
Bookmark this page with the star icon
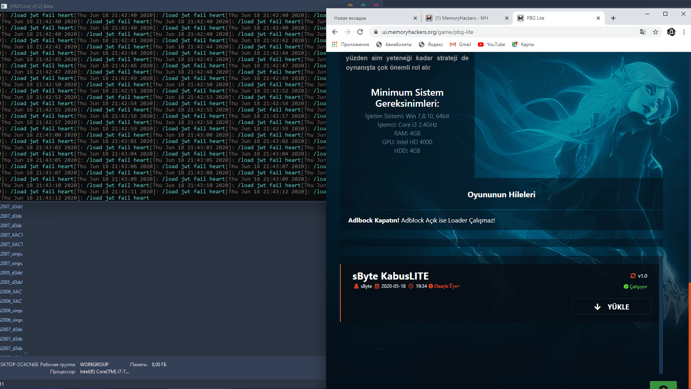(x=656, y=32)
